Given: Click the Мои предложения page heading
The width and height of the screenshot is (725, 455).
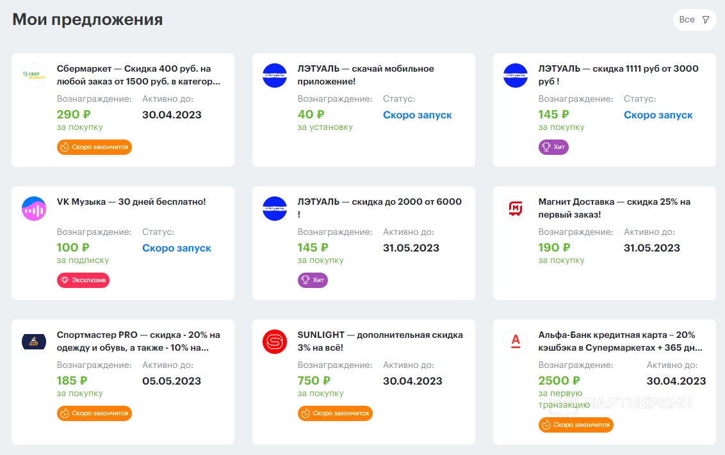Looking at the screenshot, I should click(88, 19).
